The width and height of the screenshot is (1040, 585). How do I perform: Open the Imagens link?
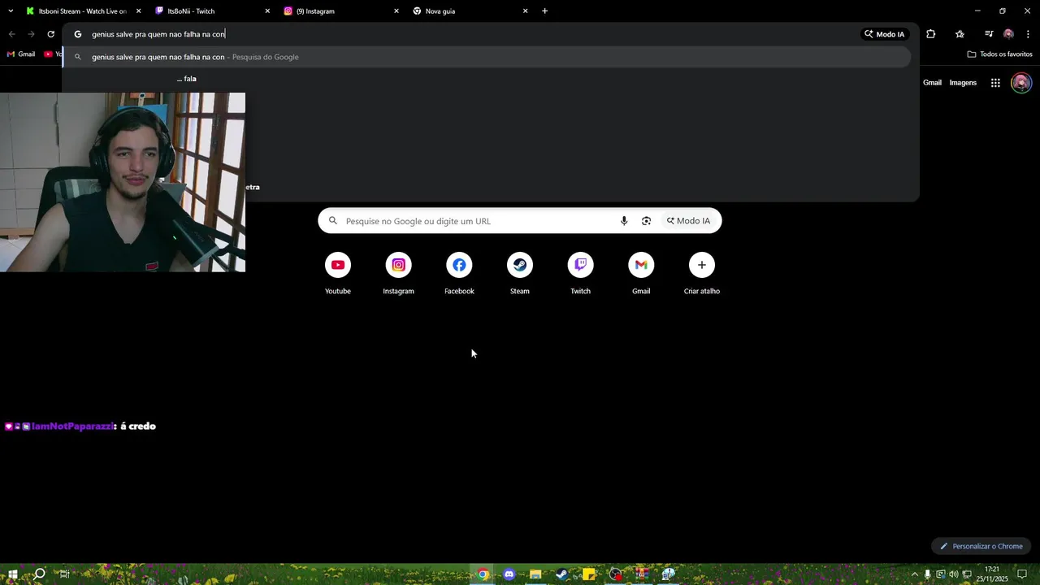963,83
